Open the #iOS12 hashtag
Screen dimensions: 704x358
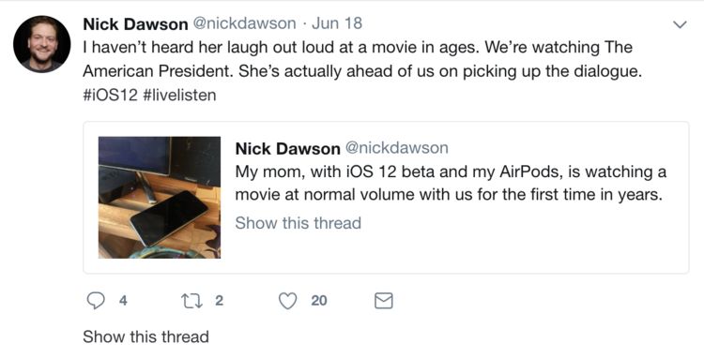(x=111, y=95)
